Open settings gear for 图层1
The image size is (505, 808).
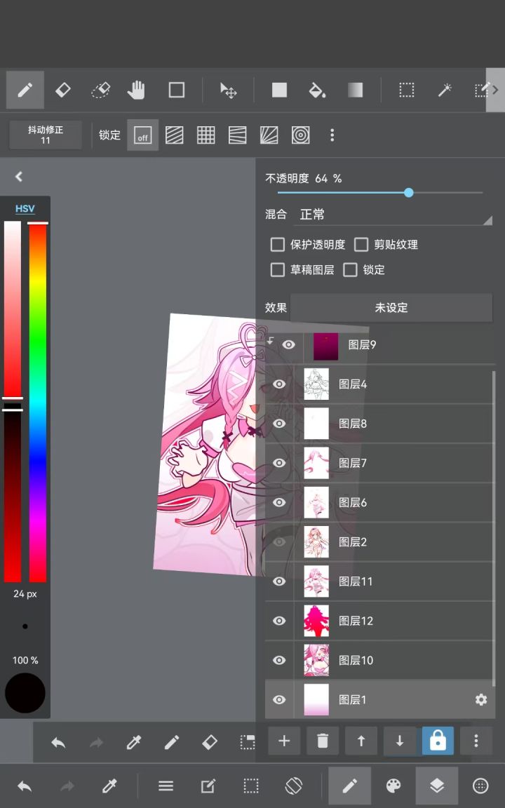coord(480,699)
